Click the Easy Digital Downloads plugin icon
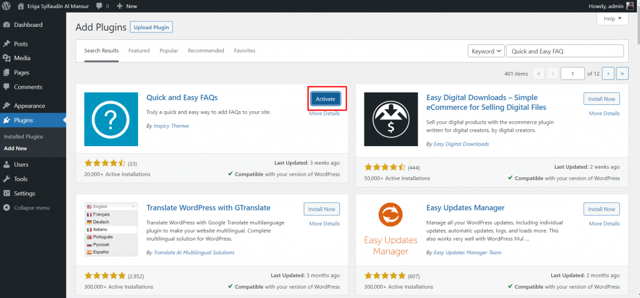The height and width of the screenshot is (298, 640). click(391, 119)
